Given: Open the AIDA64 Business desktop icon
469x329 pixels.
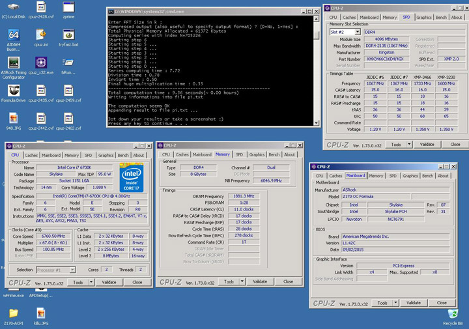Looking at the screenshot, I should (13, 35).
